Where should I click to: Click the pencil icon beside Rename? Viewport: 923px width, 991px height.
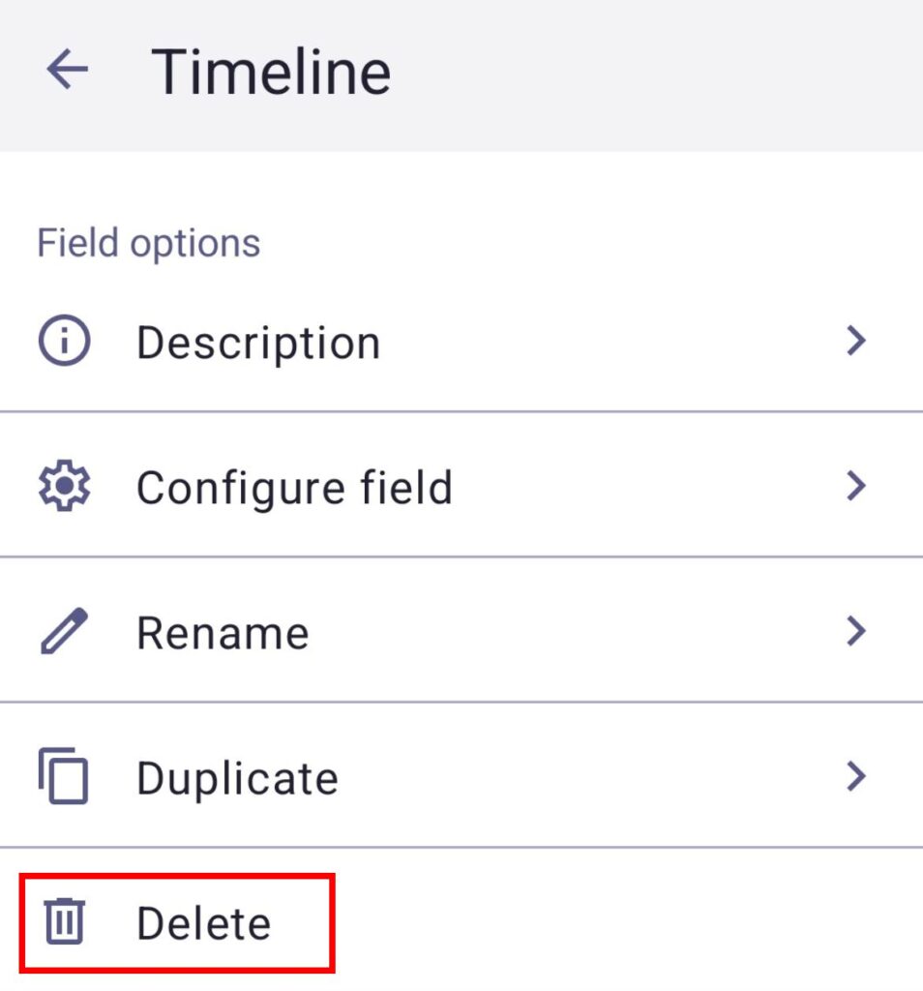64,632
